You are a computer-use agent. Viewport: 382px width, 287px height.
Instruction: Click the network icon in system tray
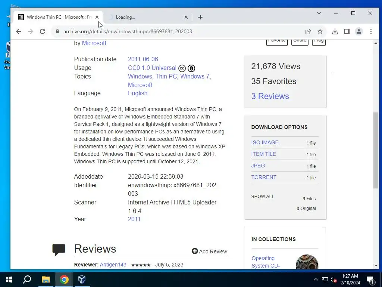coord(325,280)
